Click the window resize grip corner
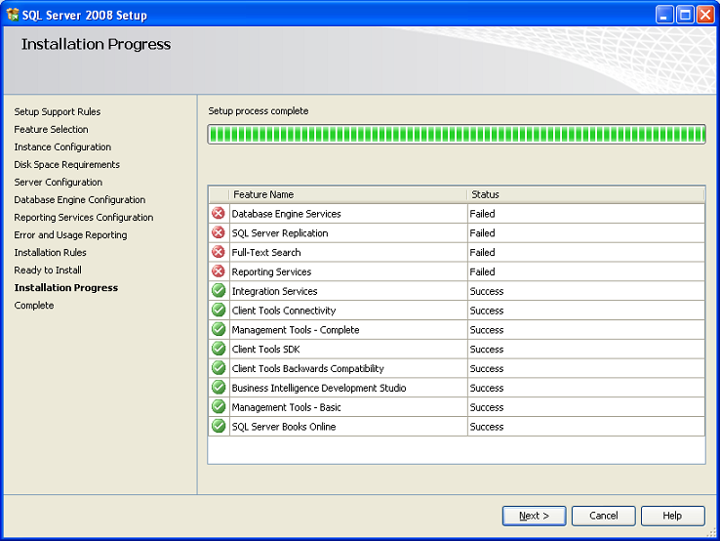This screenshot has height=541, width=720. coord(711,532)
